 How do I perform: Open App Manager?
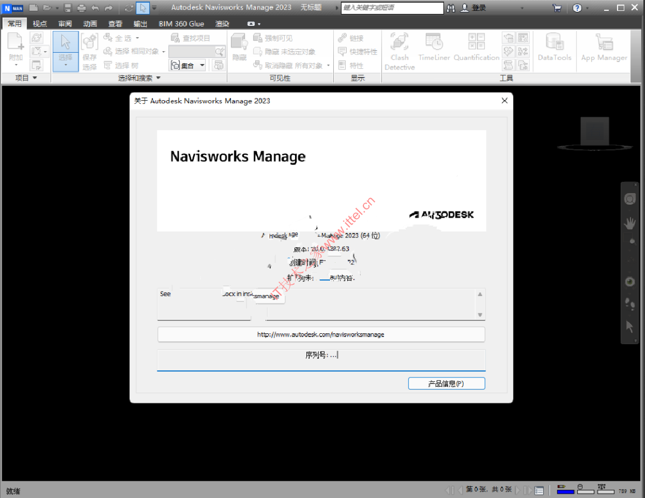pos(604,47)
